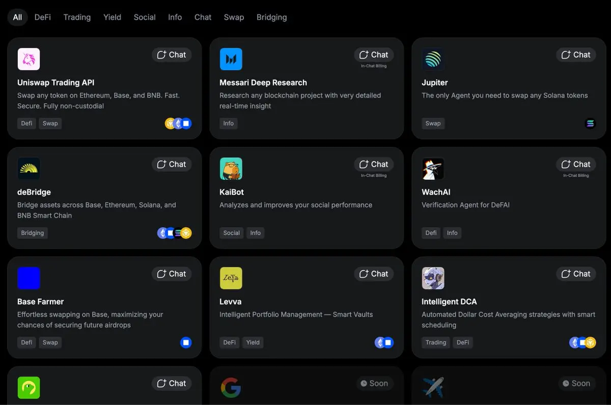Switch to the DeFi filter tab

coord(43,17)
